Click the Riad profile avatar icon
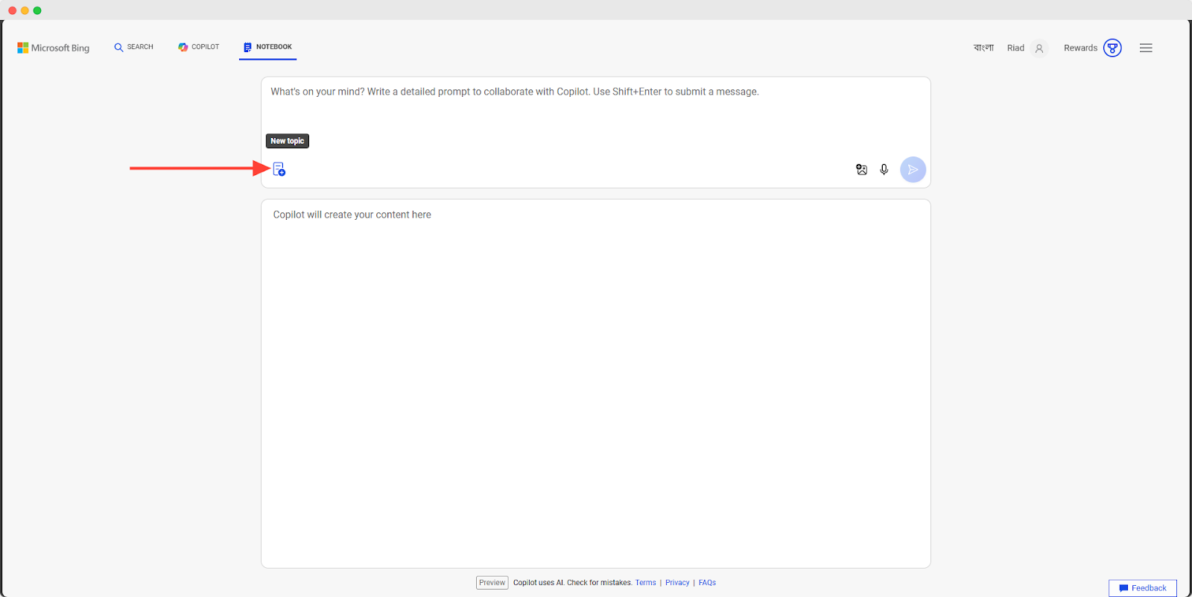The image size is (1192, 597). [1039, 48]
